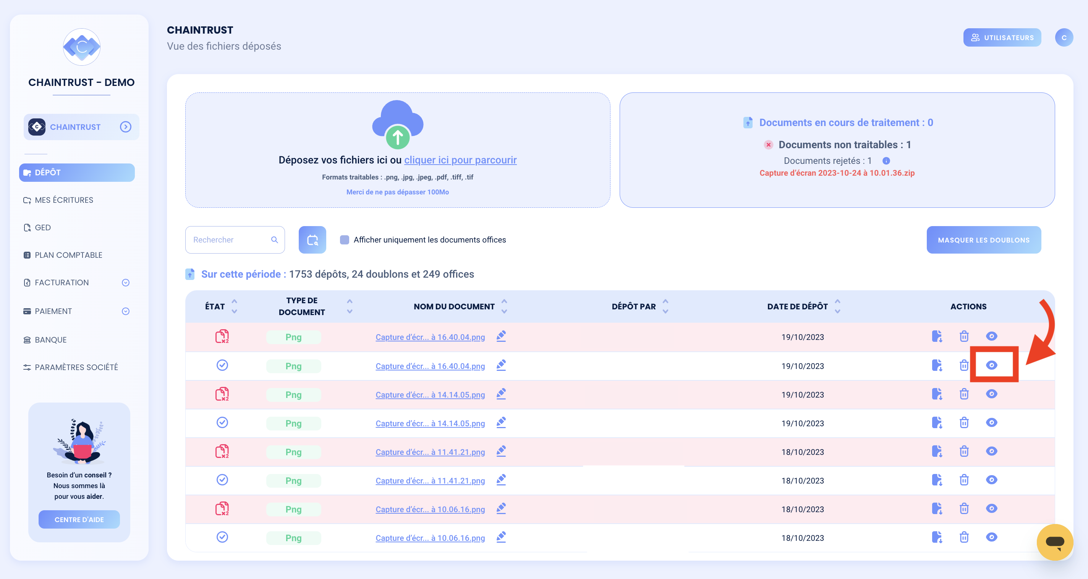Open the user avatar C menu

click(x=1064, y=37)
